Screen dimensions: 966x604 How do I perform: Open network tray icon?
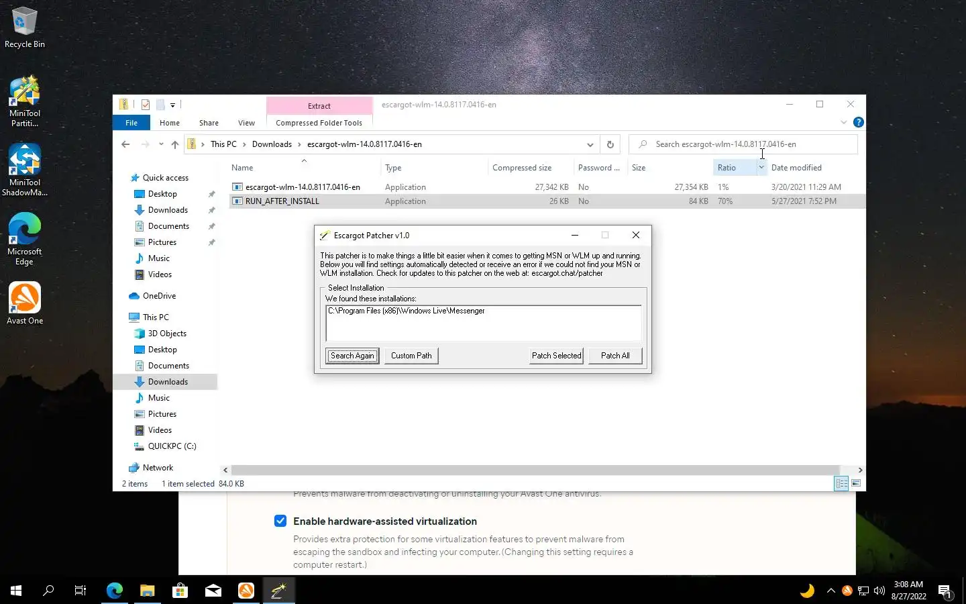(863, 591)
